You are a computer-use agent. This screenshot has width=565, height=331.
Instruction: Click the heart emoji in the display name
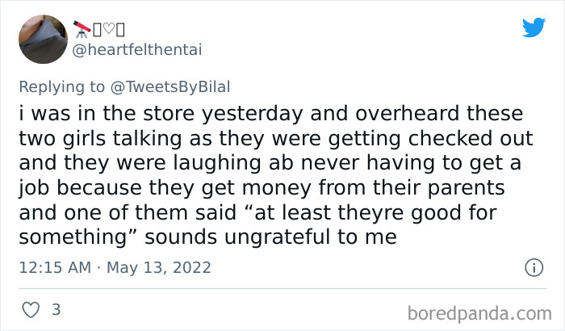(x=109, y=29)
